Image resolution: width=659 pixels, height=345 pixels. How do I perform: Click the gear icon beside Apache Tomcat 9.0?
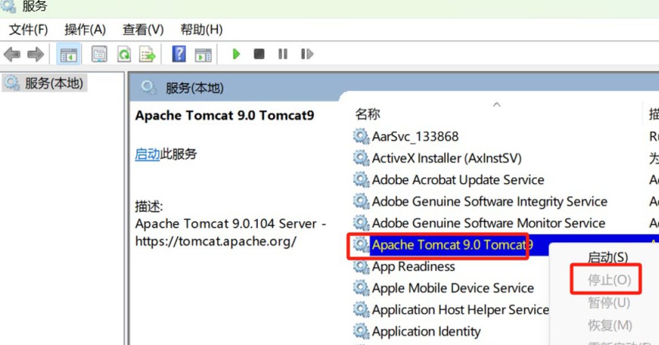[360, 245]
